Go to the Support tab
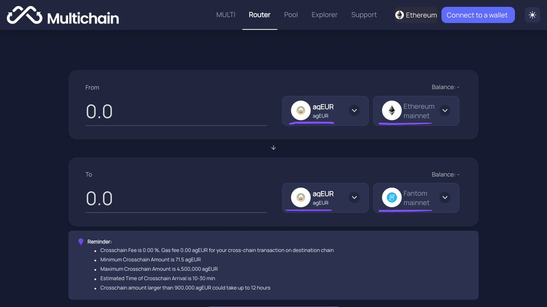Viewport: 547px width, 307px height. coord(364,15)
